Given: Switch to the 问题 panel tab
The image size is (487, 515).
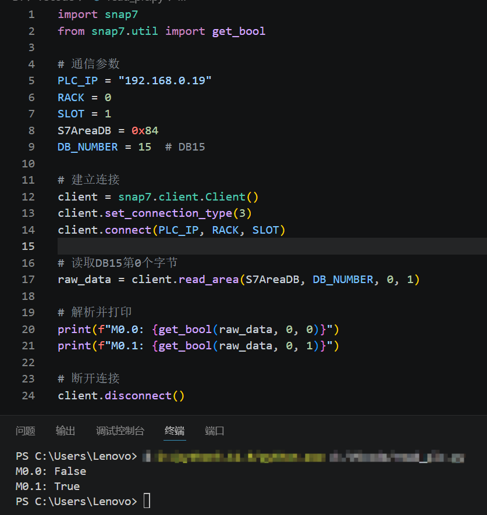Looking at the screenshot, I should click(x=26, y=431).
